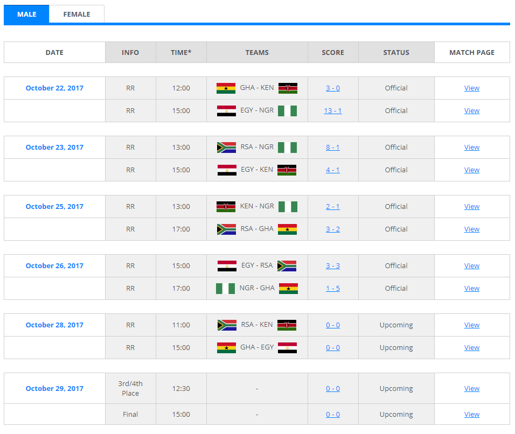Click the TIME* column header
The width and height of the screenshot is (515, 434).
[x=181, y=53]
